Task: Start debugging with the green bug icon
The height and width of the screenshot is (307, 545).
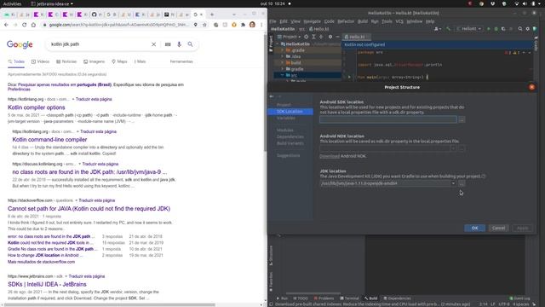Action: 496,29
